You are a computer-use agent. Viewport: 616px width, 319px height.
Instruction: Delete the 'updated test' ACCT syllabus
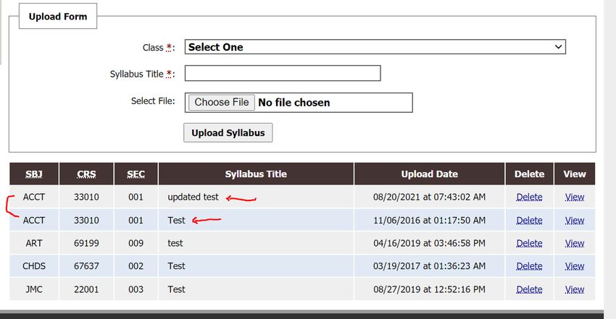[529, 197]
